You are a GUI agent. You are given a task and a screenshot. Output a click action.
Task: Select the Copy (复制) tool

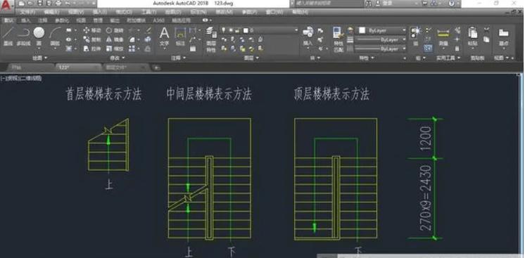pos(91,39)
